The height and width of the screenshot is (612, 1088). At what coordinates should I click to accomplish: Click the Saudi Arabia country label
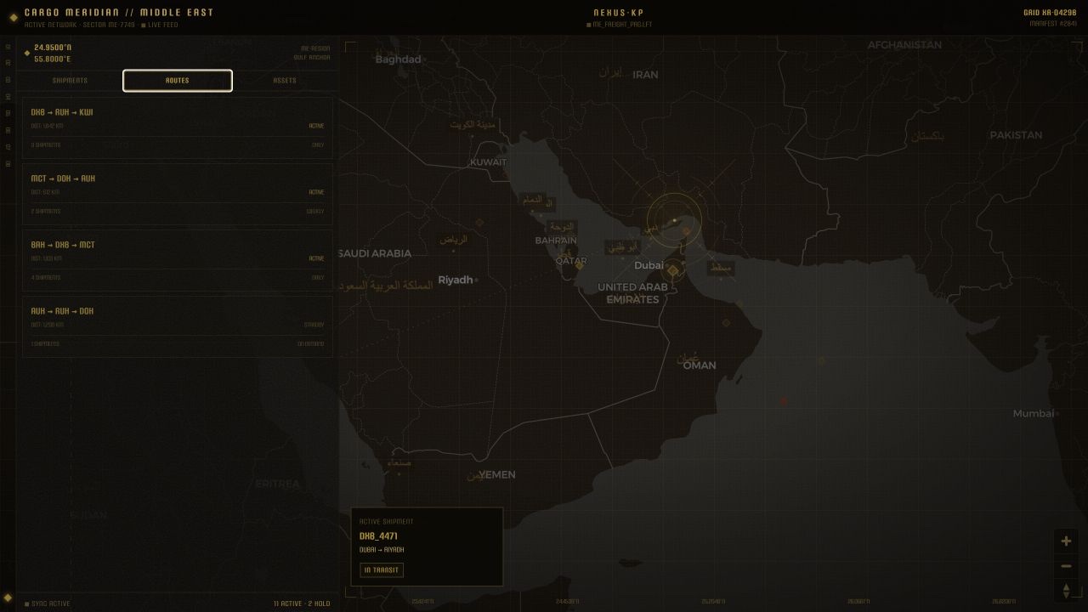[x=375, y=253]
